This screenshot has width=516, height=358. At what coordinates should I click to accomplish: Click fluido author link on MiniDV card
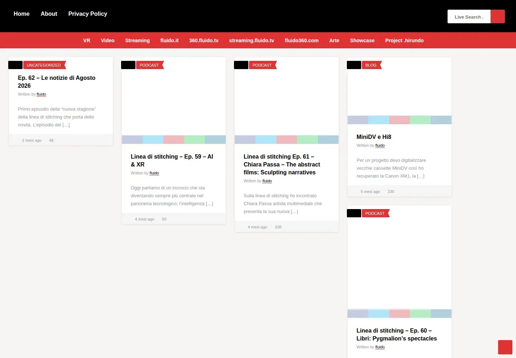pyautogui.click(x=380, y=145)
